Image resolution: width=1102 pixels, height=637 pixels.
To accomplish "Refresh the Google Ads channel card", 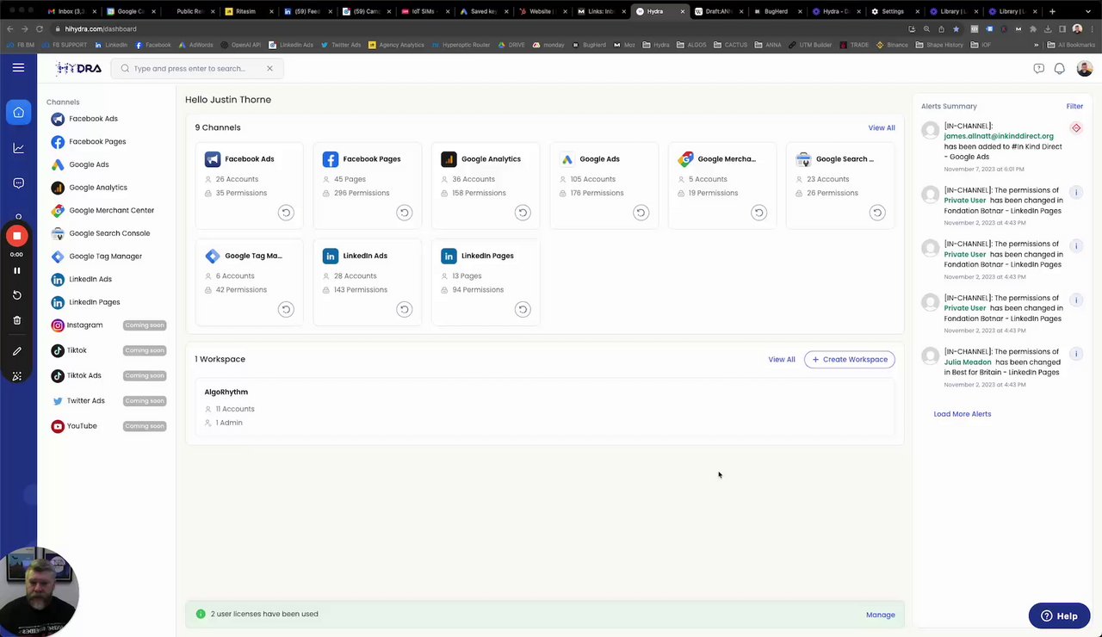I will (x=641, y=213).
